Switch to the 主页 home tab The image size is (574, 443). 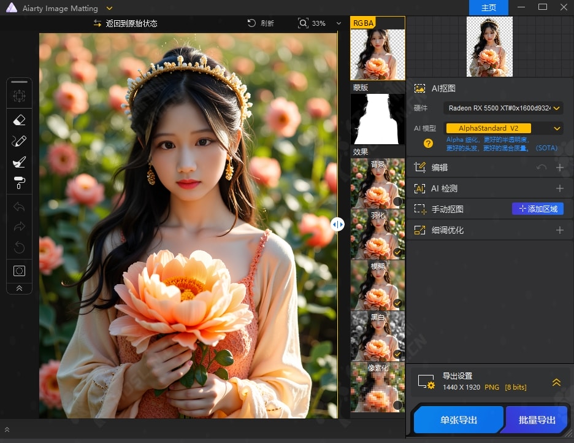click(488, 8)
